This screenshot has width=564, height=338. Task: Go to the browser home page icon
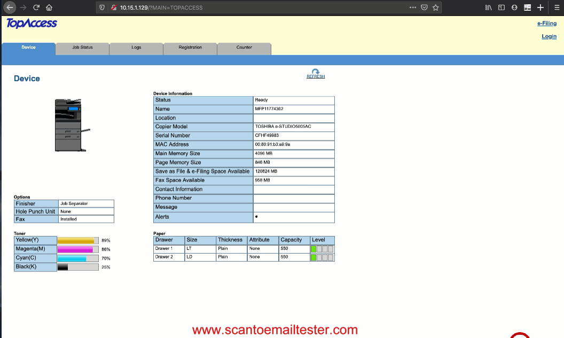click(x=49, y=7)
